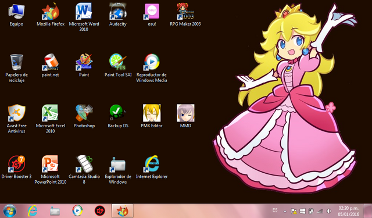Screen dimensions: 372x218
Task: Show hidden system tray icons arrow
Action: point(285,211)
